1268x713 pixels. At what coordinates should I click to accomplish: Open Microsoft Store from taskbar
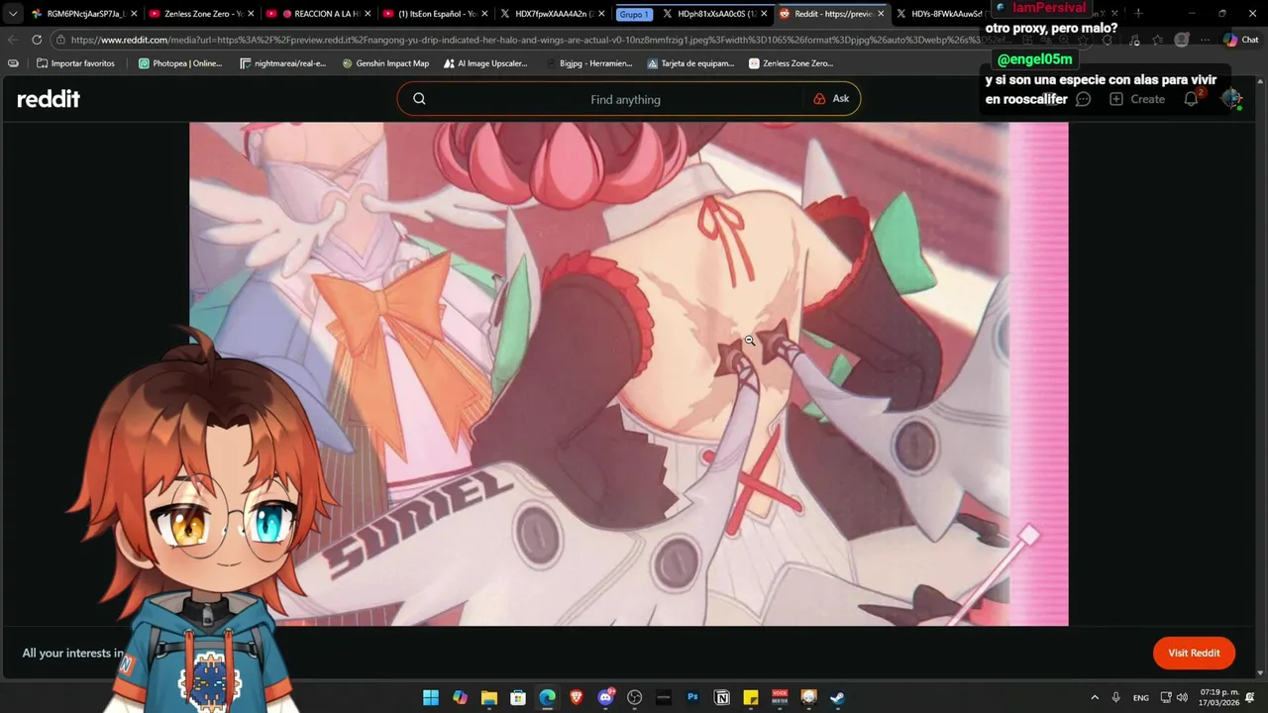point(518,697)
